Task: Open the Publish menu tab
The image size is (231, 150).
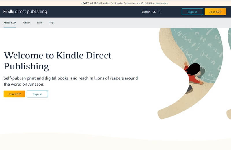Action: click(x=26, y=23)
